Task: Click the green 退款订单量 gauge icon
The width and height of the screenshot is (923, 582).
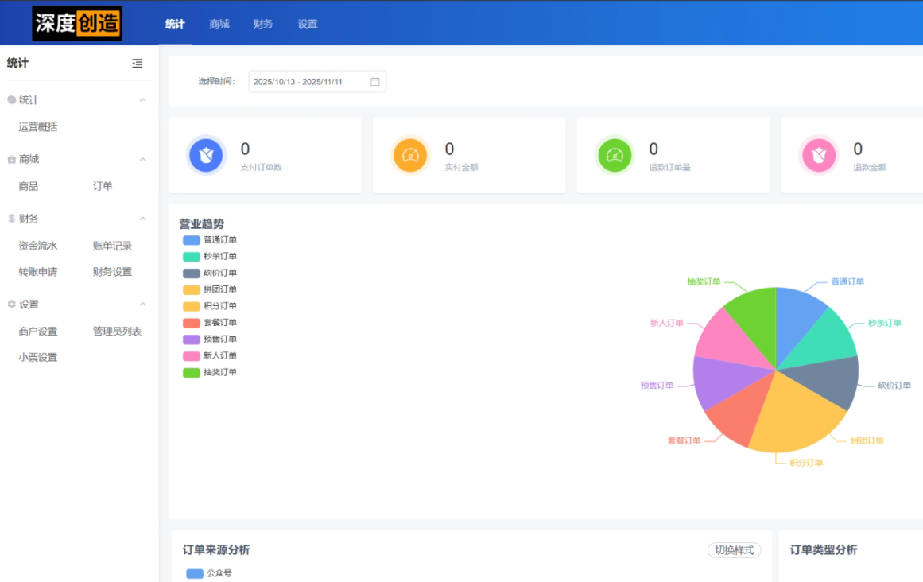Action: coord(615,155)
